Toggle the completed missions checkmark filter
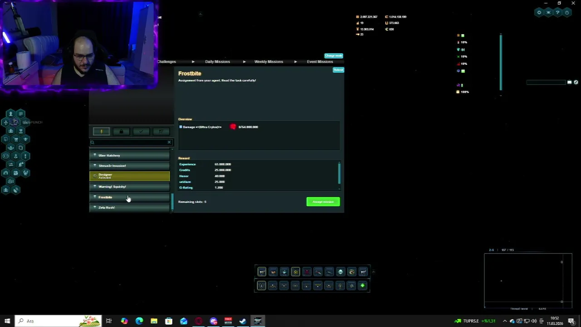The image size is (581, 327). pos(141,132)
